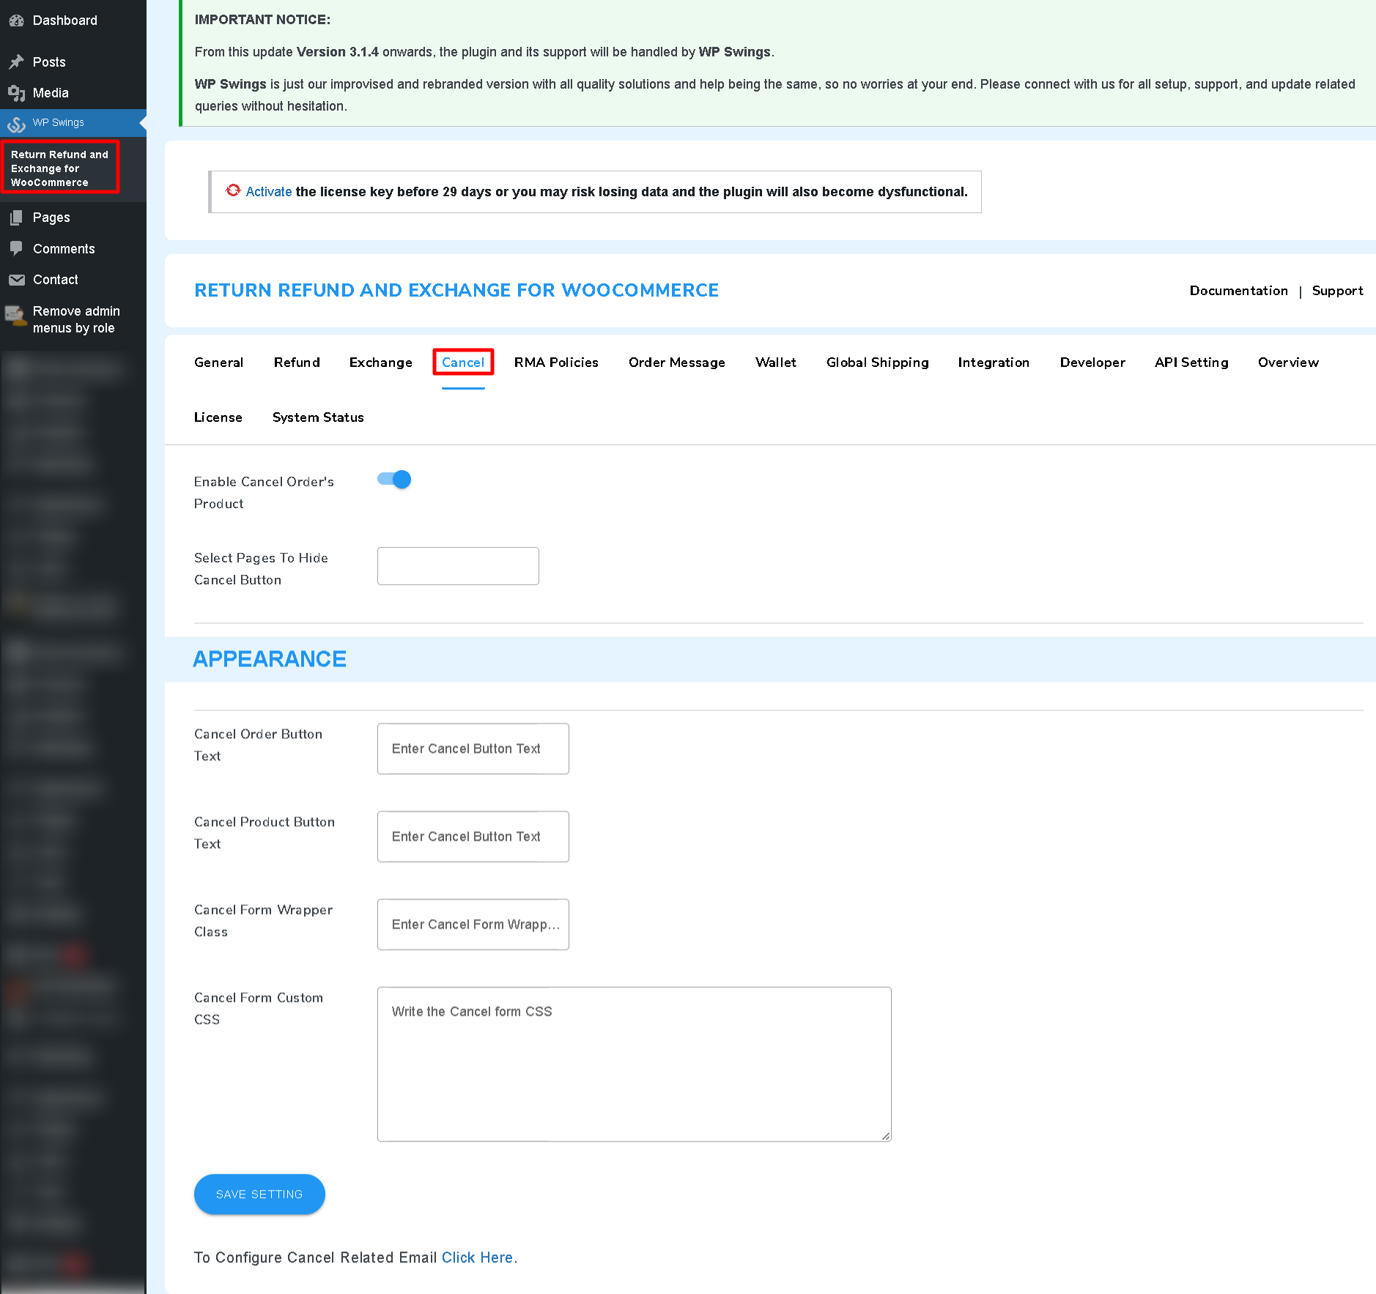The width and height of the screenshot is (1376, 1294).
Task: Click the red license warning icon
Action: coord(233,190)
